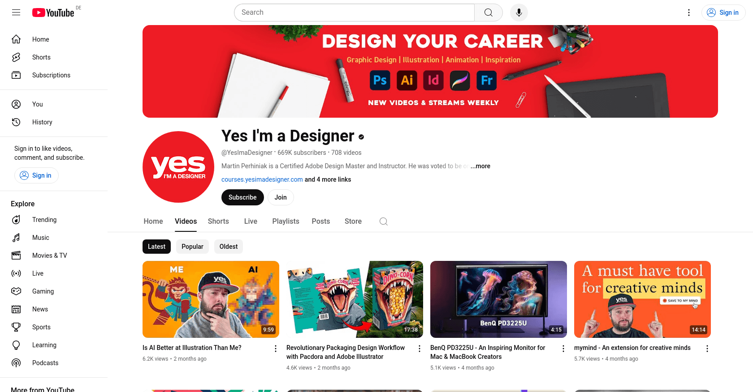Image resolution: width=753 pixels, height=392 pixels.
Task: Click the search magnifier button
Action: 489,13
